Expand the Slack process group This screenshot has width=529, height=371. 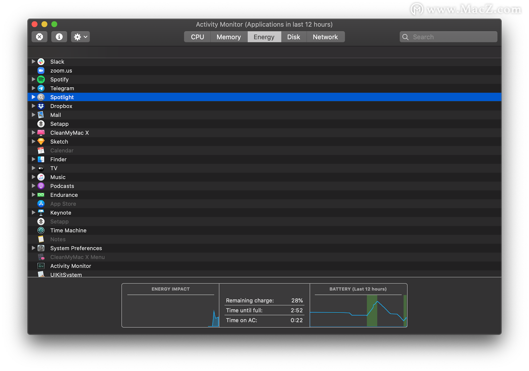[33, 62]
